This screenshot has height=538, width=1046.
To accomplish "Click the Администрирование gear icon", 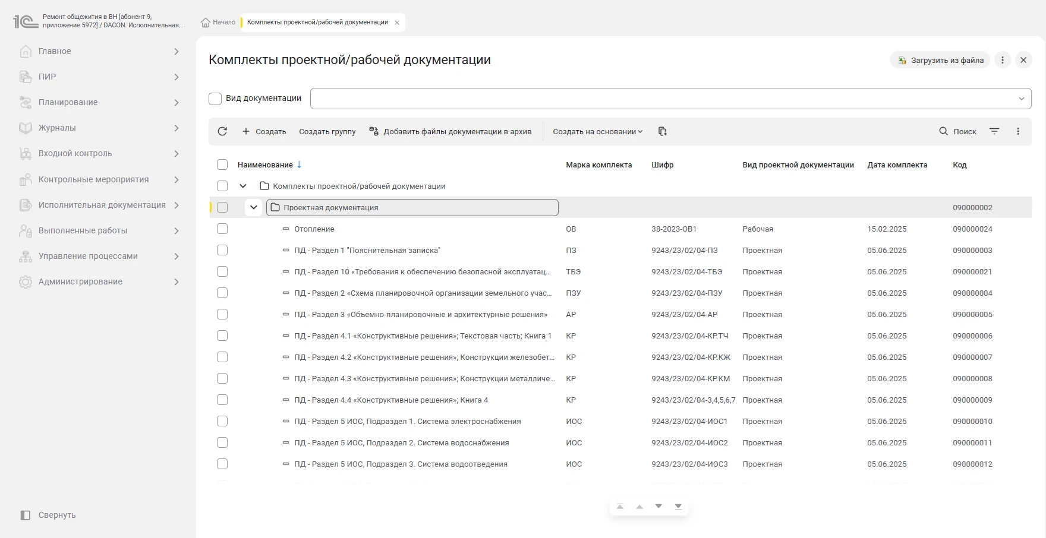I will coord(25,281).
